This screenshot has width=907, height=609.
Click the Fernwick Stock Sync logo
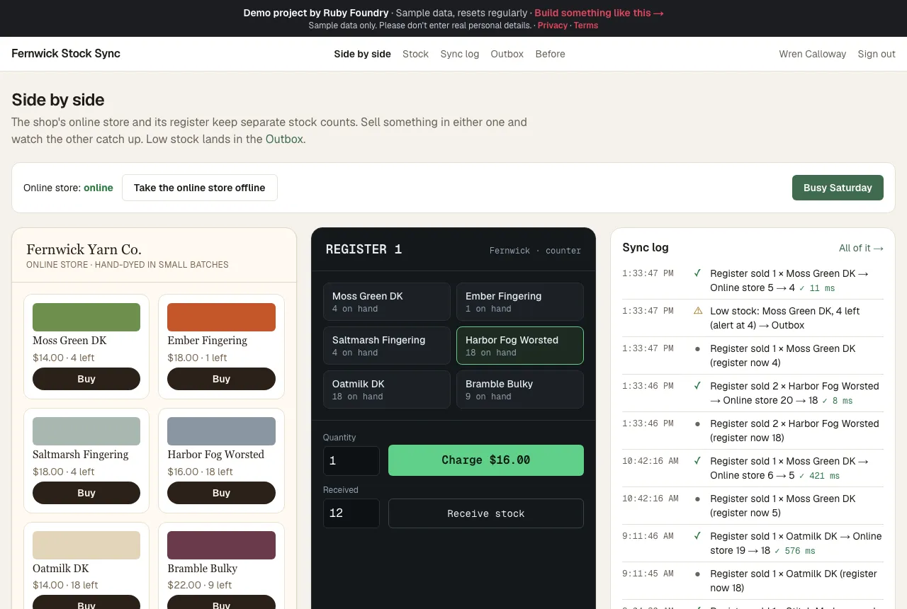point(66,54)
